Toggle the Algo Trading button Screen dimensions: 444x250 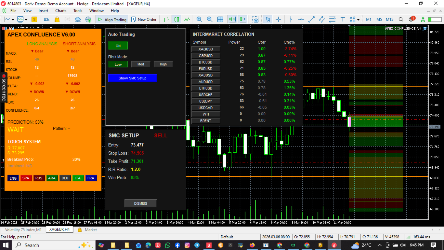111,20
